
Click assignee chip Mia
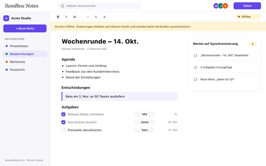tap(145, 114)
